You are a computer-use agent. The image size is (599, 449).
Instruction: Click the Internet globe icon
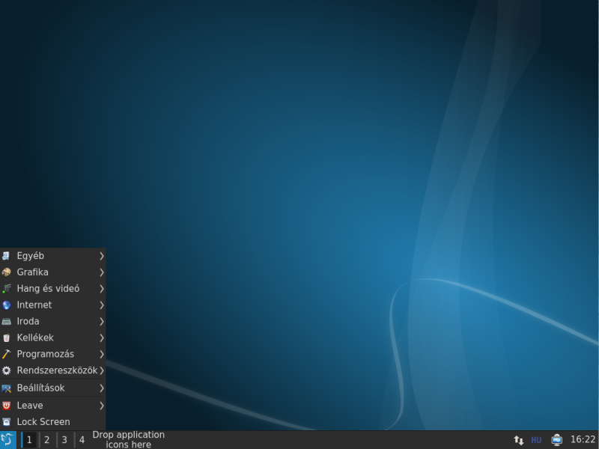tap(6, 305)
